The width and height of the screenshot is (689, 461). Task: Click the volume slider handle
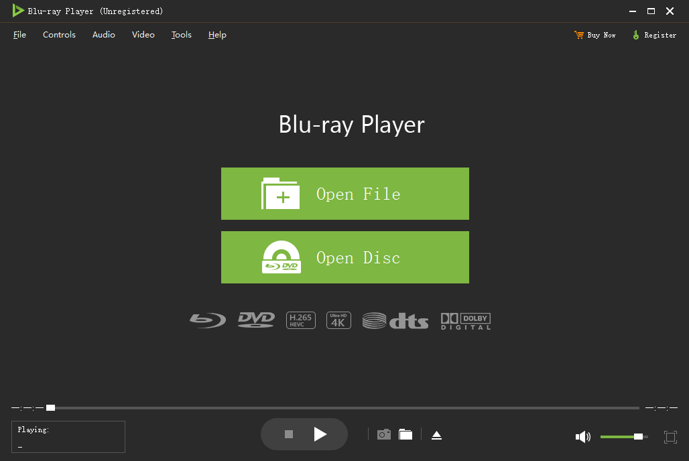639,436
